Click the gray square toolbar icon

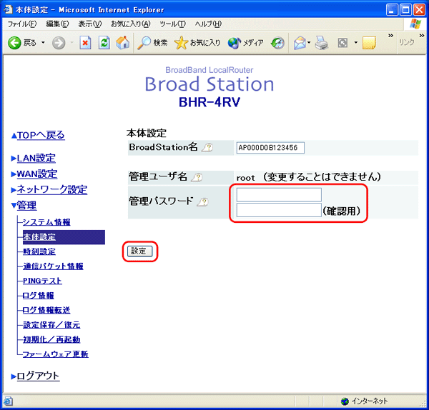tap(342, 43)
